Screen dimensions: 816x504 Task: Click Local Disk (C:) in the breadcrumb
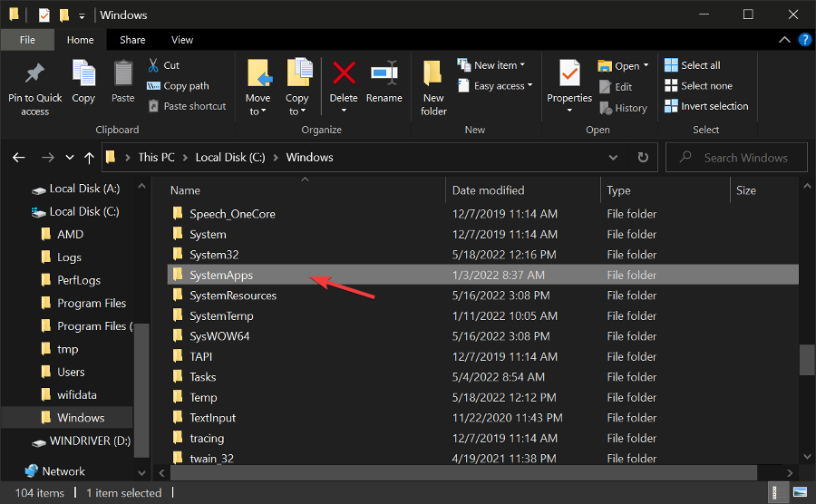click(x=230, y=157)
